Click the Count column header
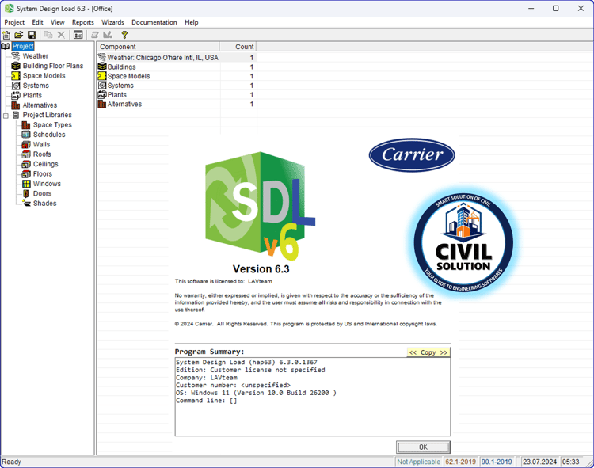 pyautogui.click(x=238, y=47)
